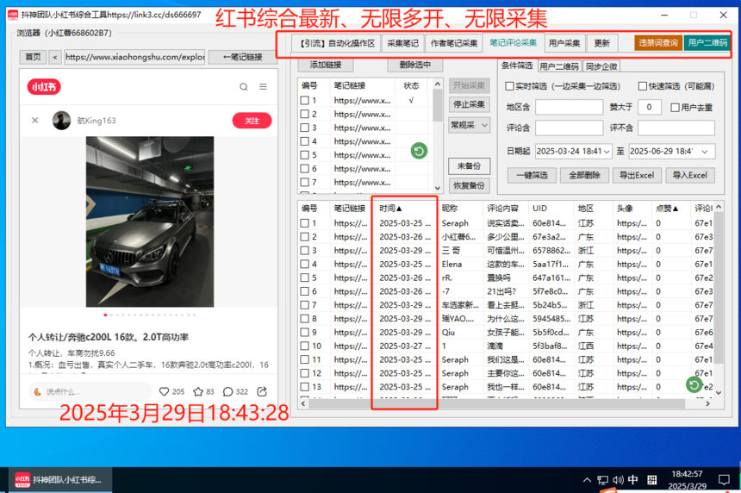Check comment row 2 (小红薯6) checkbox

(305, 237)
